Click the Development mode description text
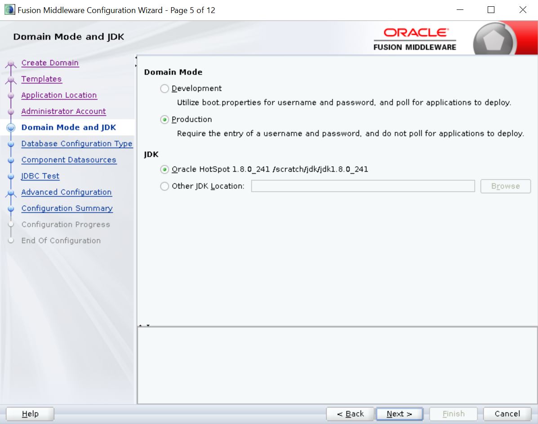 click(x=344, y=102)
